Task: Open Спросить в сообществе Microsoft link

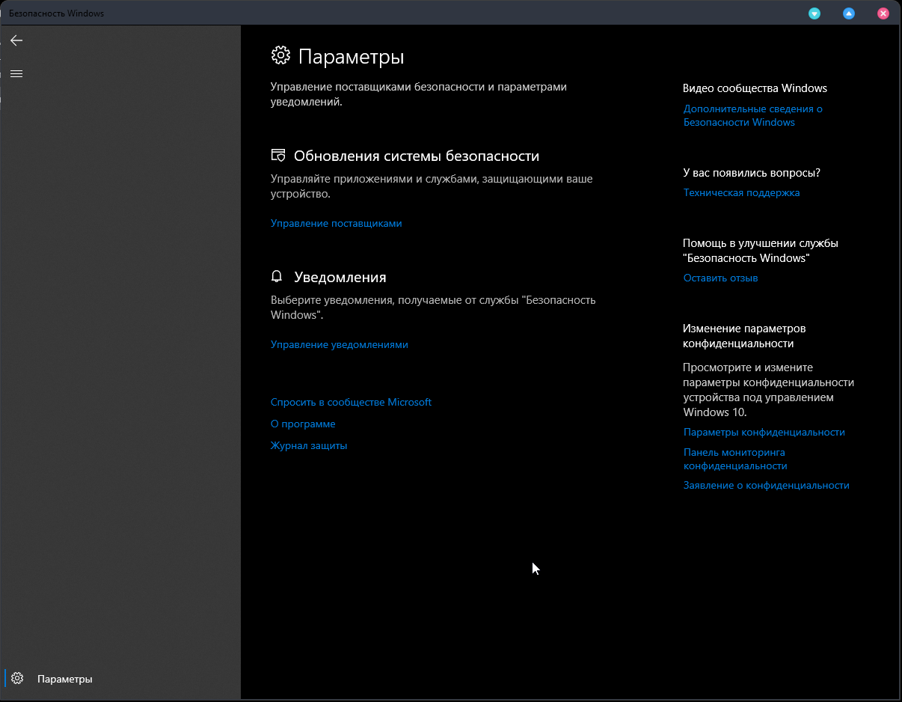Action: (351, 402)
